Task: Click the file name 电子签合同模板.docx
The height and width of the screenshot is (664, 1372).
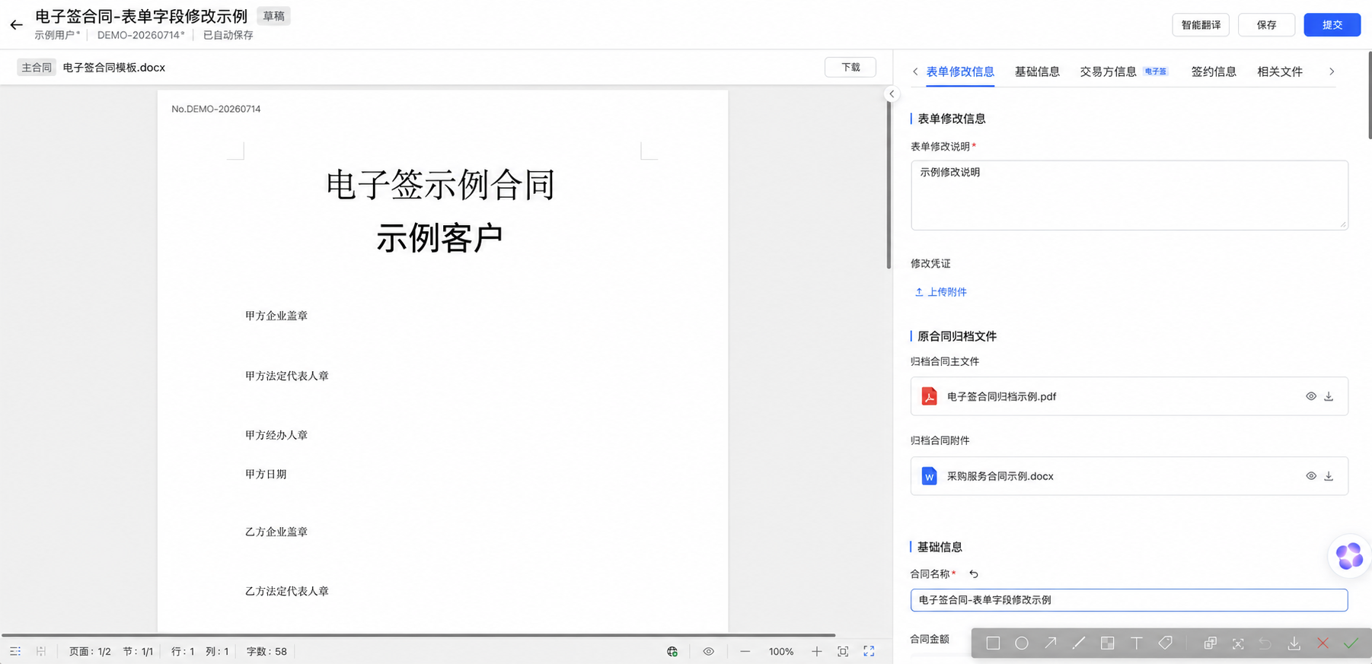Action: pos(114,68)
